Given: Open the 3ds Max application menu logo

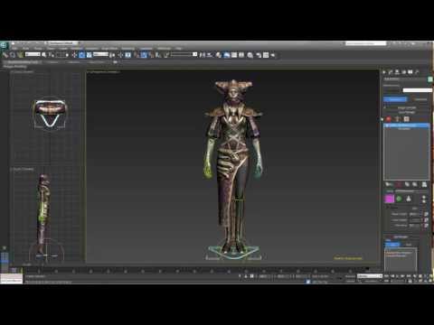Looking at the screenshot, I should [4, 45].
